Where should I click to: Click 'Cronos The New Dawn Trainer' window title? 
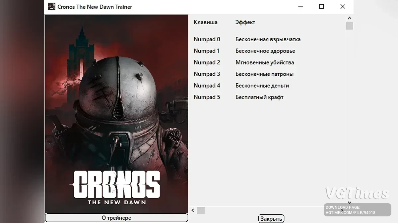[95, 7]
